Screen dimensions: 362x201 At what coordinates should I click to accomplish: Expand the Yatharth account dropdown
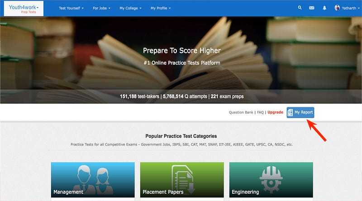coord(350,8)
